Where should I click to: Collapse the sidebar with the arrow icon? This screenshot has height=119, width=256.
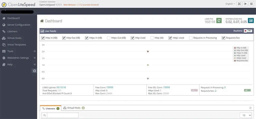pos(34,71)
